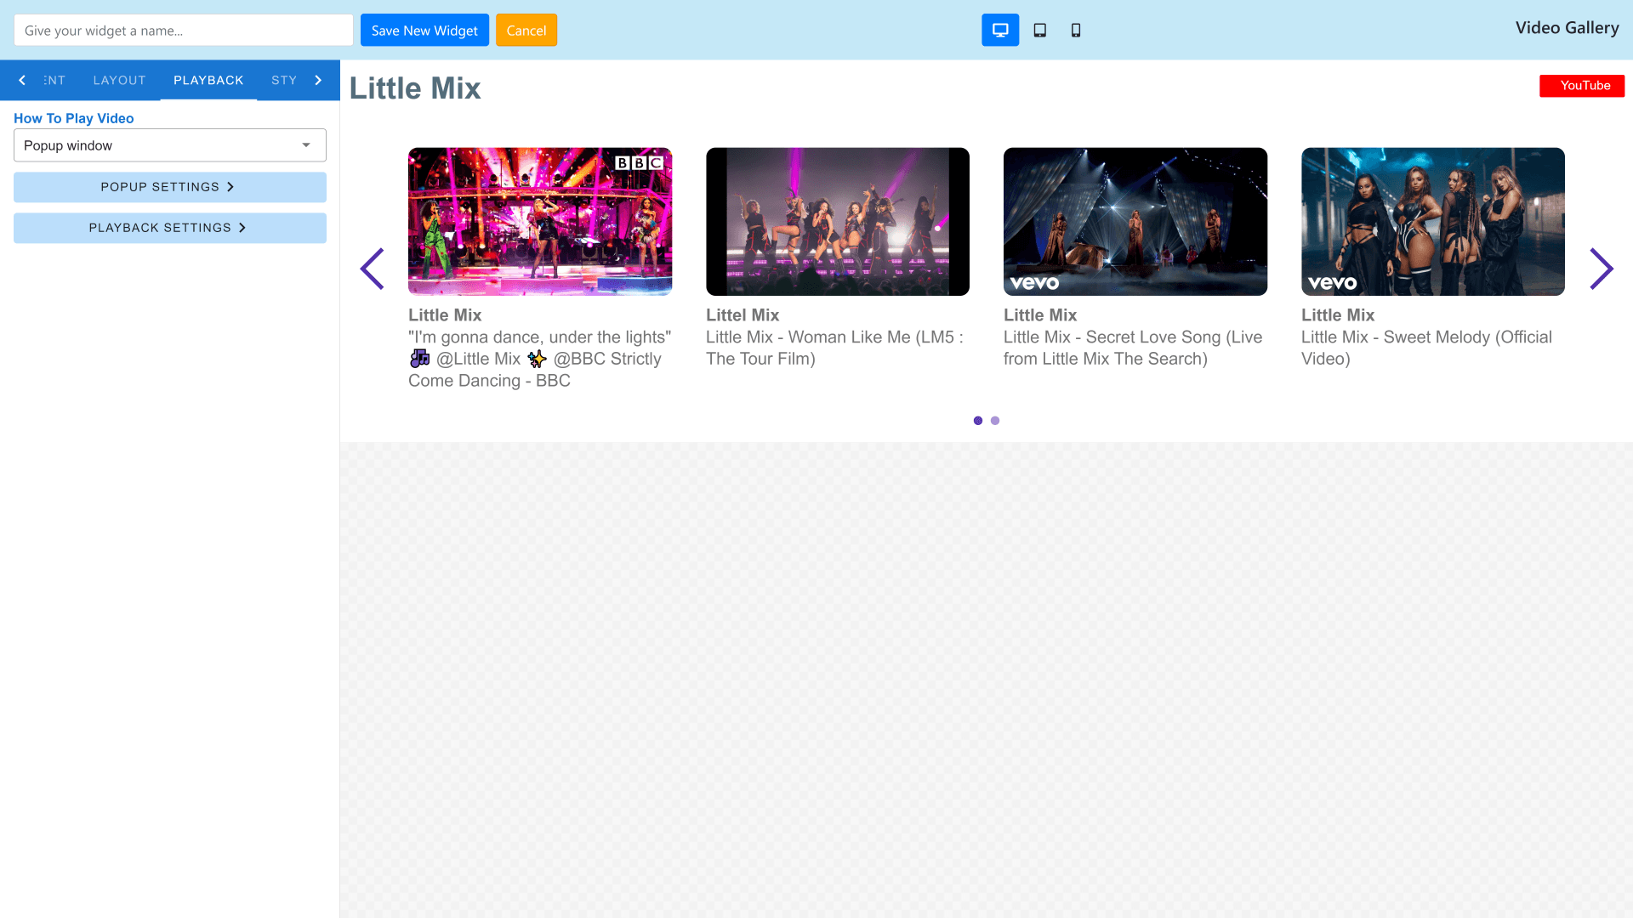Click the red YouTube button

(x=1582, y=86)
